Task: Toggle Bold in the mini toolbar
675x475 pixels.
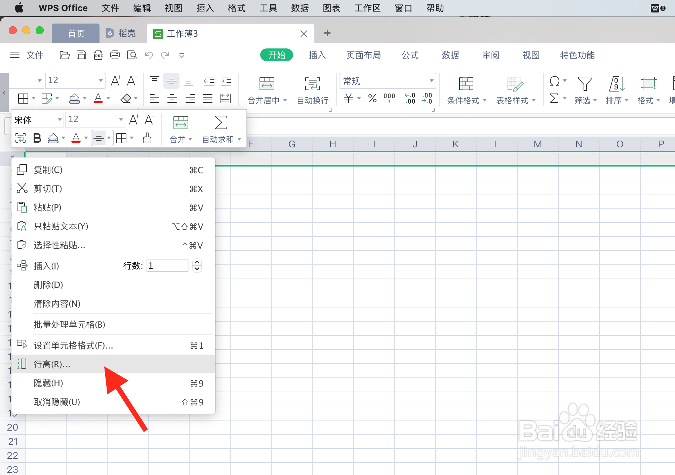Action: 37,138
